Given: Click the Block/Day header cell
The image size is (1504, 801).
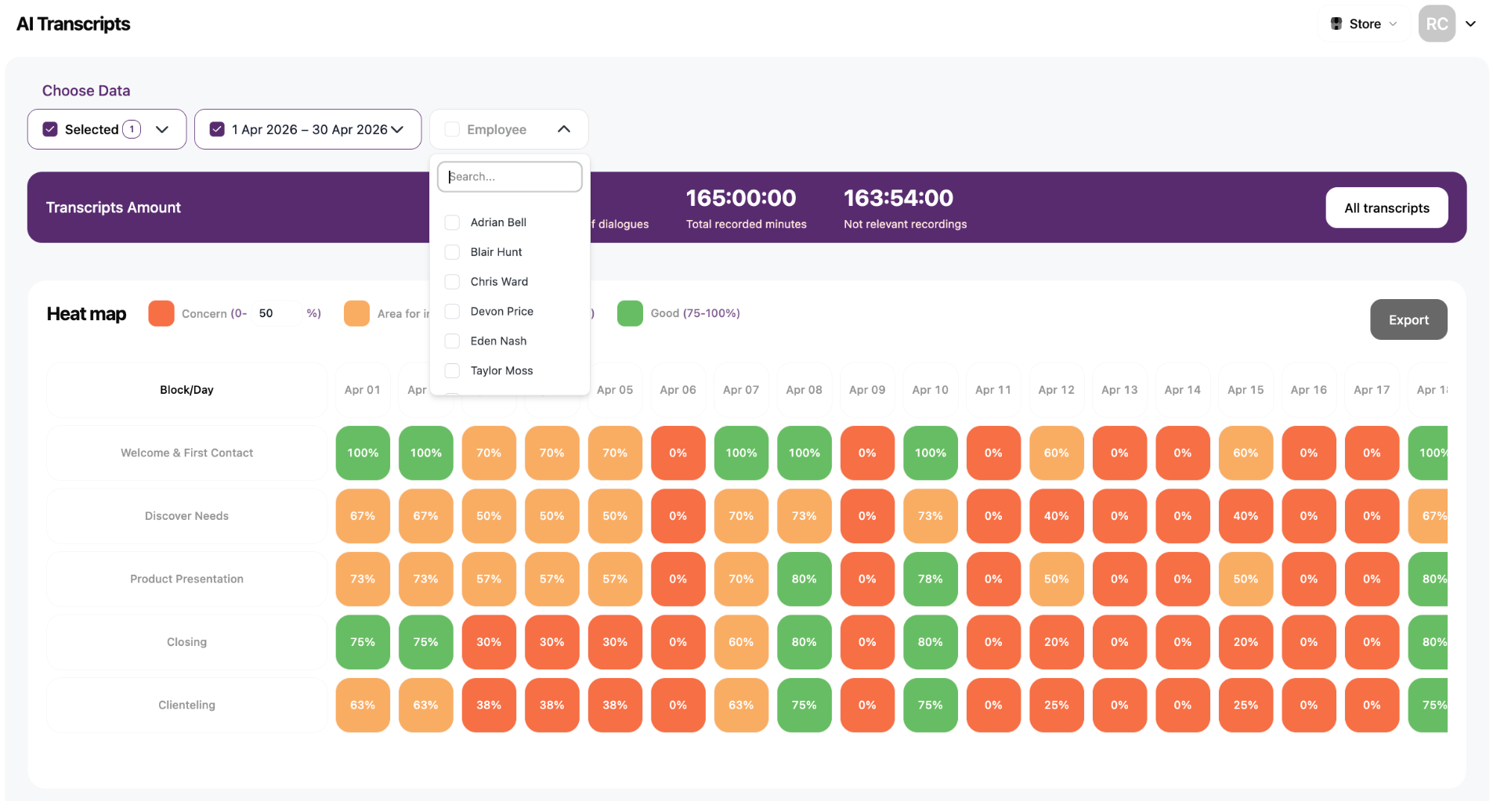Looking at the screenshot, I should pyautogui.click(x=186, y=390).
